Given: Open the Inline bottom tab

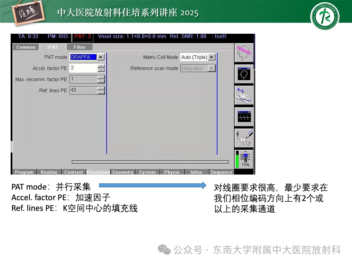Looking at the screenshot, I should pos(197,172).
